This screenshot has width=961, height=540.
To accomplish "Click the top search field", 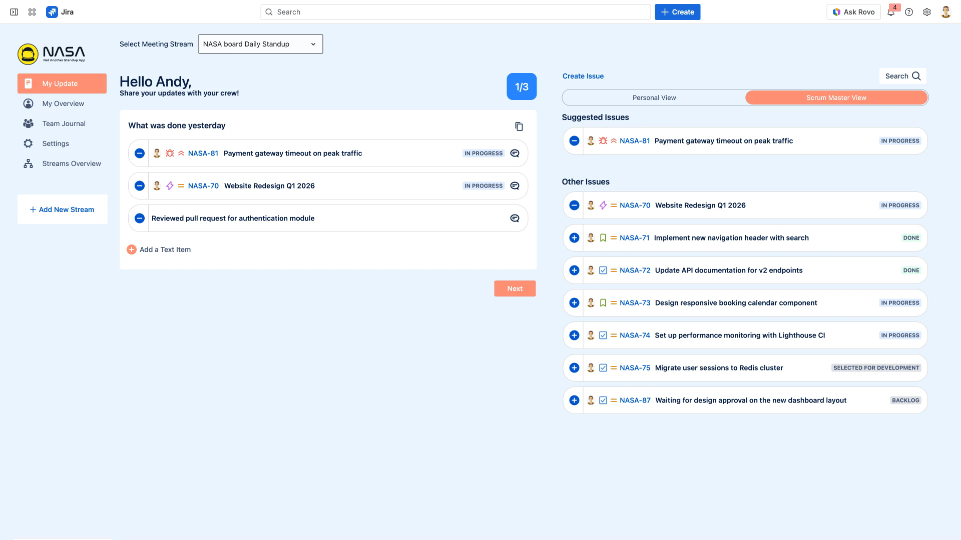I will tap(455, 11).
